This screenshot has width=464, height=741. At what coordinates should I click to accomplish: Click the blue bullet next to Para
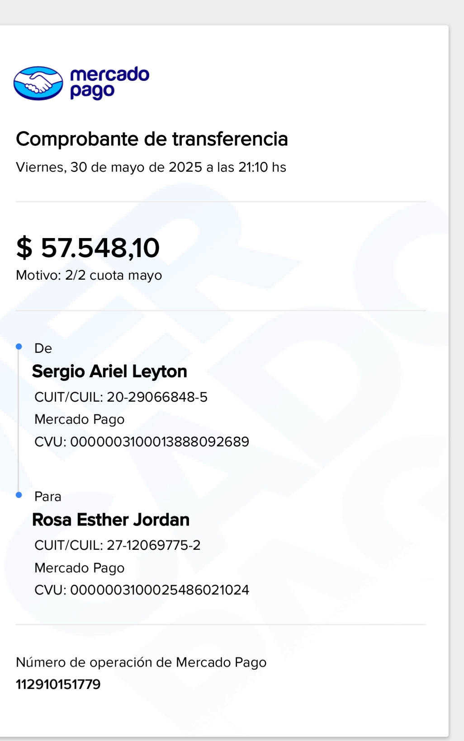[x=19, y=495]
